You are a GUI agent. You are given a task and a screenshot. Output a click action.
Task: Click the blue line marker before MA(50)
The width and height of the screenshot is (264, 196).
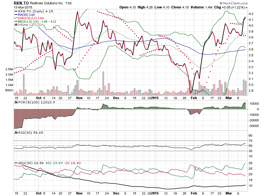pos(16,15)
